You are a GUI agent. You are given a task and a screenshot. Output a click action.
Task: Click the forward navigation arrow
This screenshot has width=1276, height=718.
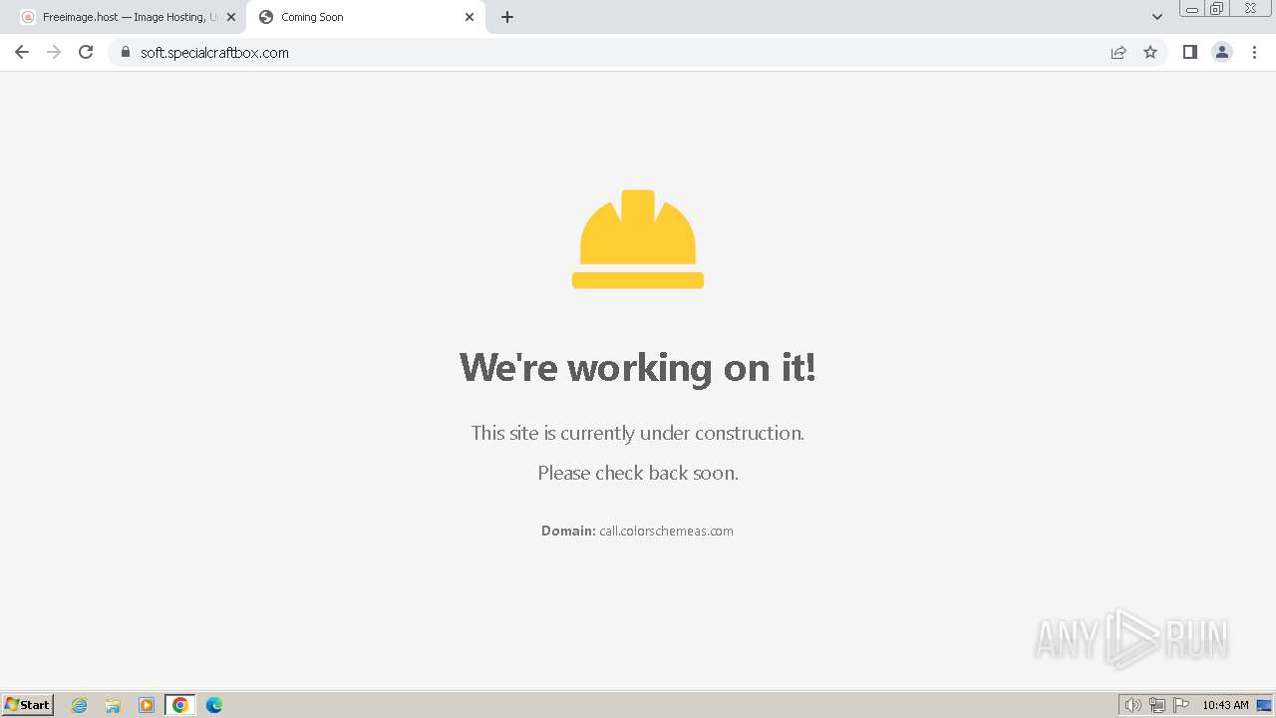coord(54,52)
